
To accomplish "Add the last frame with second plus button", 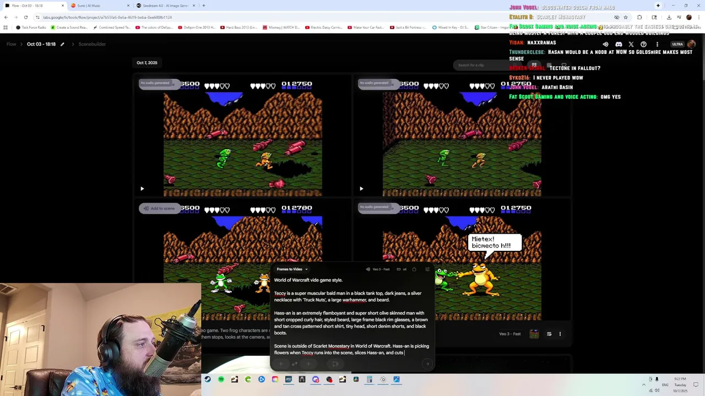I will tap(308, 364).
